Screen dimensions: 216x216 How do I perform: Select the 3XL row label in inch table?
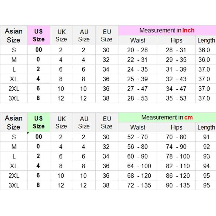(14, 98)
